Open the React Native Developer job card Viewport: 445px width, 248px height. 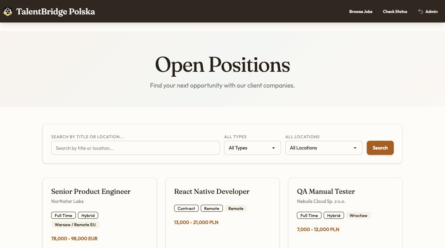222,213
